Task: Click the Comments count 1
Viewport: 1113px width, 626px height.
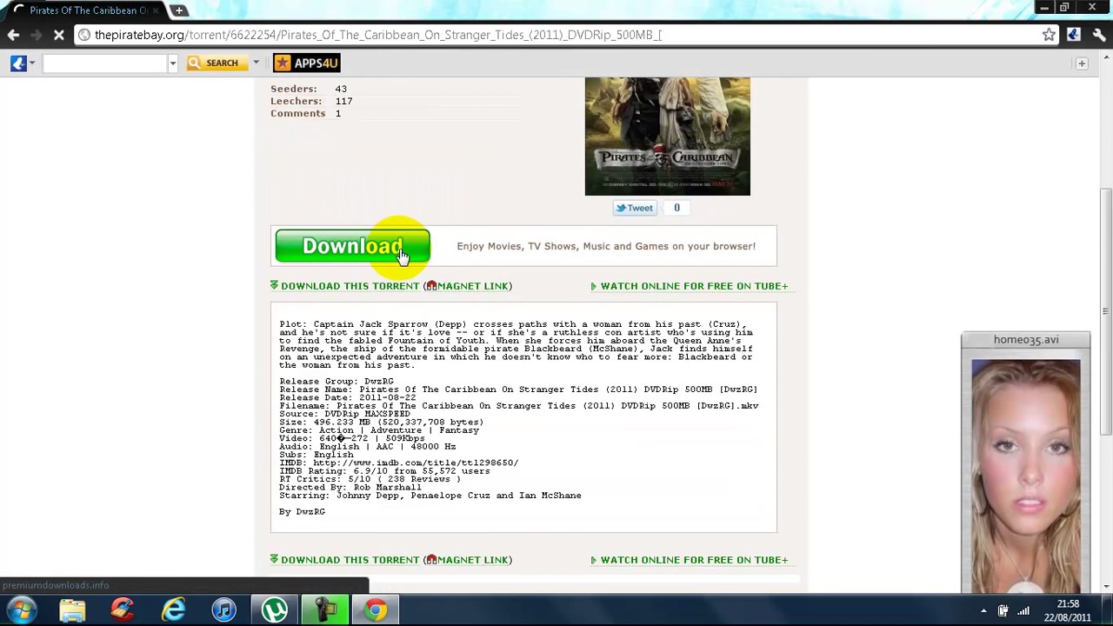Action: pos(338,113)
